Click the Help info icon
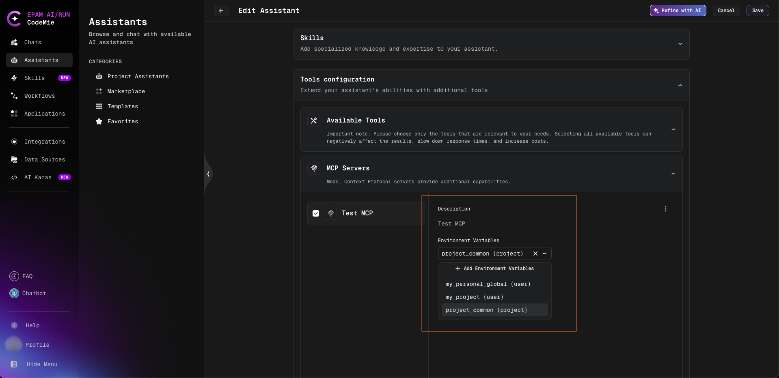The image size is (779, 378). point(14,325)
